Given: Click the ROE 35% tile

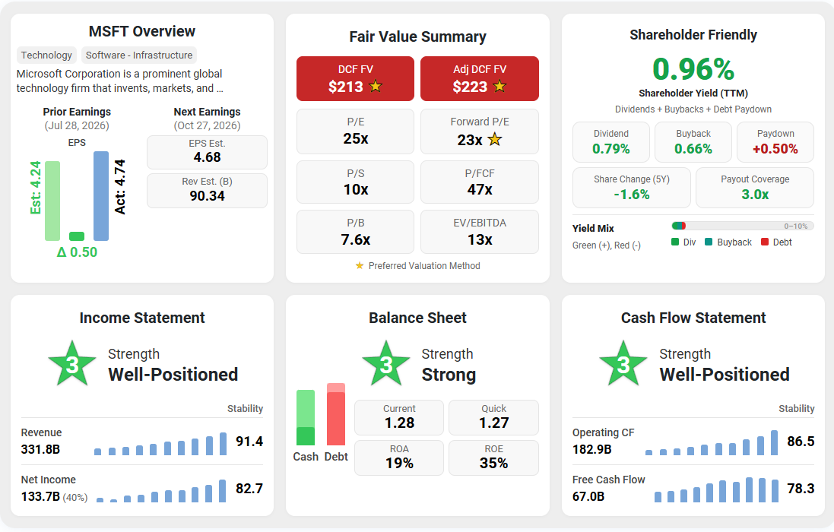Looking at the screenshot, I should (493, 458).
